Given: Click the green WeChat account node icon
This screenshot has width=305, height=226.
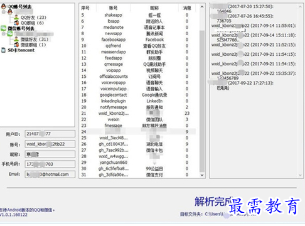Looking at the screenshot, I should tap(10, 33).
